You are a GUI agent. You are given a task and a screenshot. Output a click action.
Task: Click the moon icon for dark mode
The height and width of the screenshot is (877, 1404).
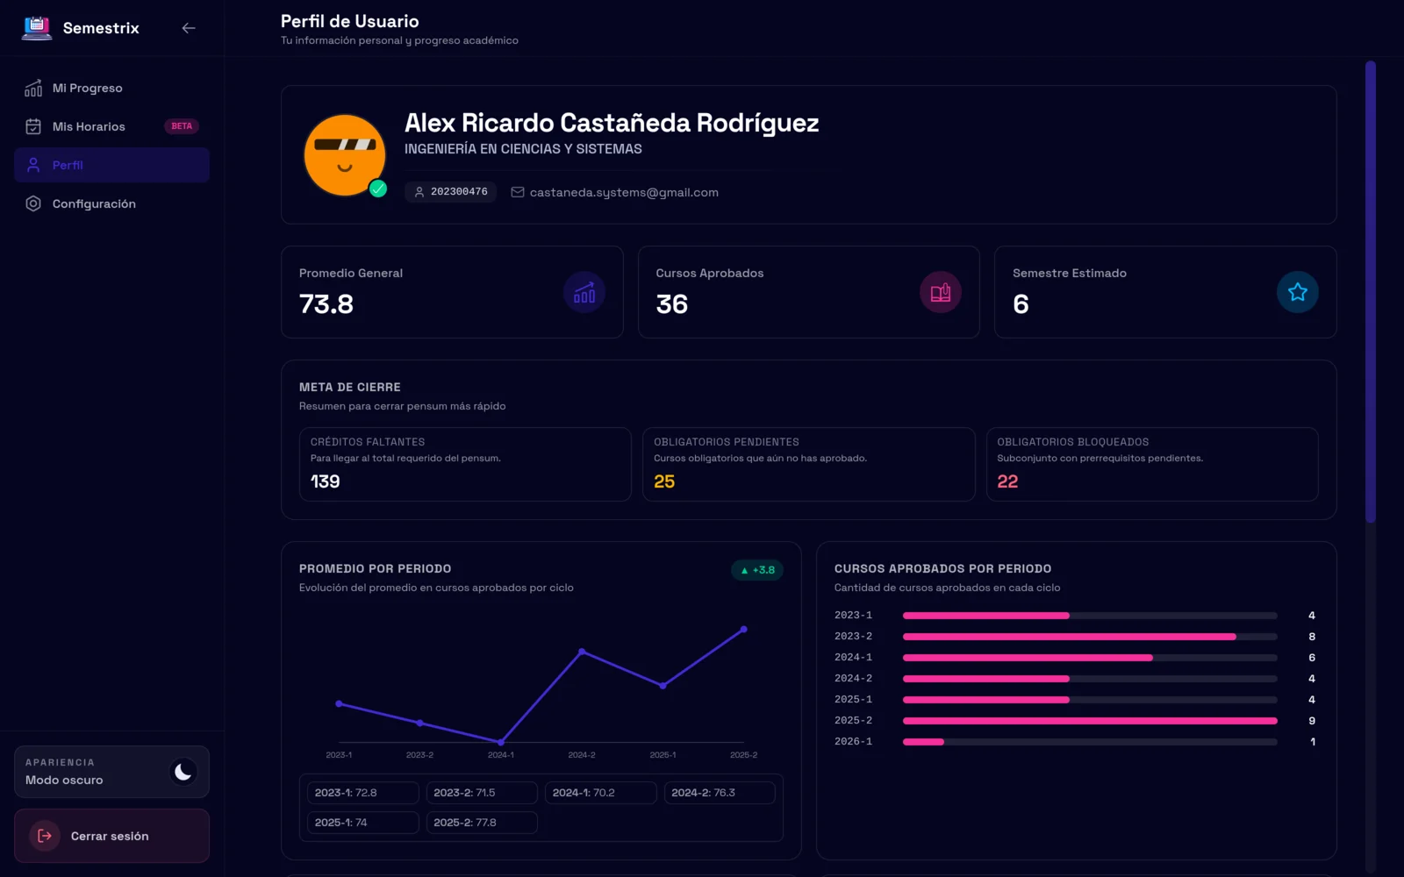(183, 772)
